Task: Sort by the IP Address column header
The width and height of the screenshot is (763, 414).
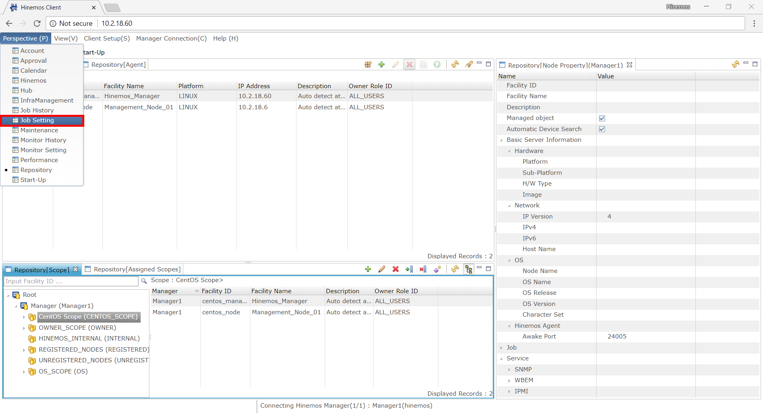Action: [266, 86]
